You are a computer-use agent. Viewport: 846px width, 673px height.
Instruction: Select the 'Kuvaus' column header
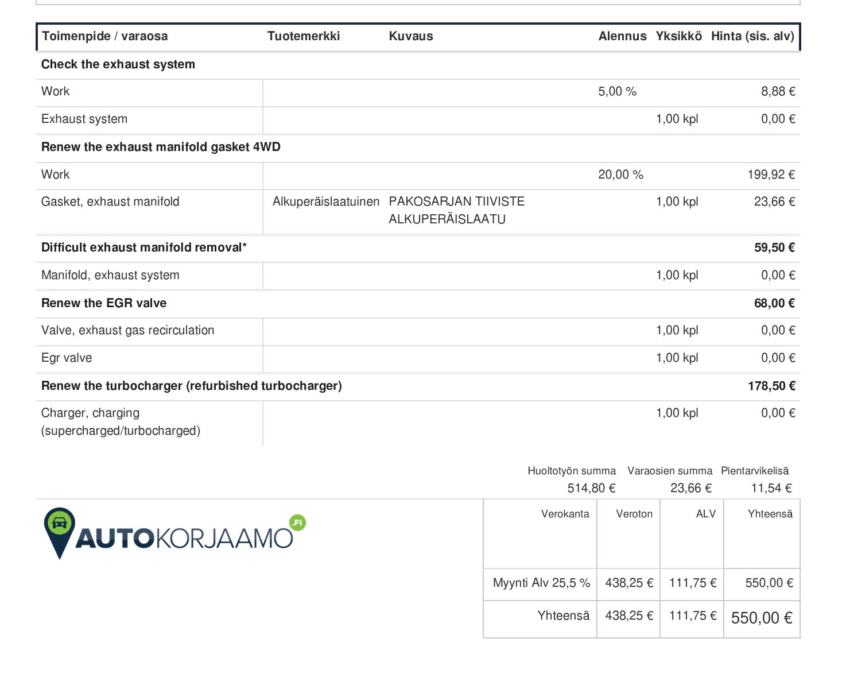411,36
